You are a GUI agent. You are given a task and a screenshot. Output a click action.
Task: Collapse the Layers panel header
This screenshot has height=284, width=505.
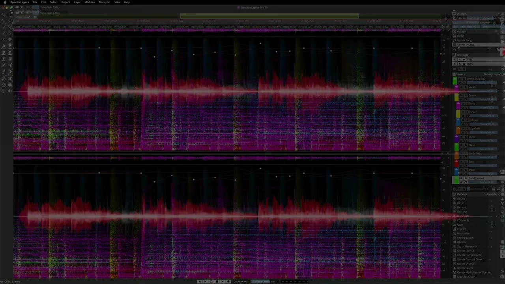pos(460,74)
